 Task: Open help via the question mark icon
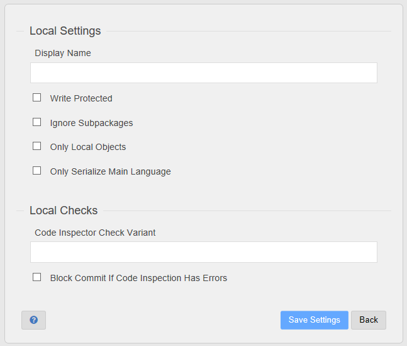click(33, 320)
